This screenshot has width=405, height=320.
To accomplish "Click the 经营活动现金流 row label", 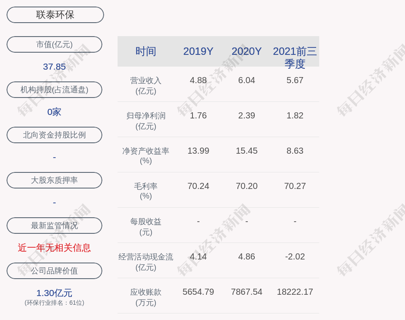I will point(146,262).
